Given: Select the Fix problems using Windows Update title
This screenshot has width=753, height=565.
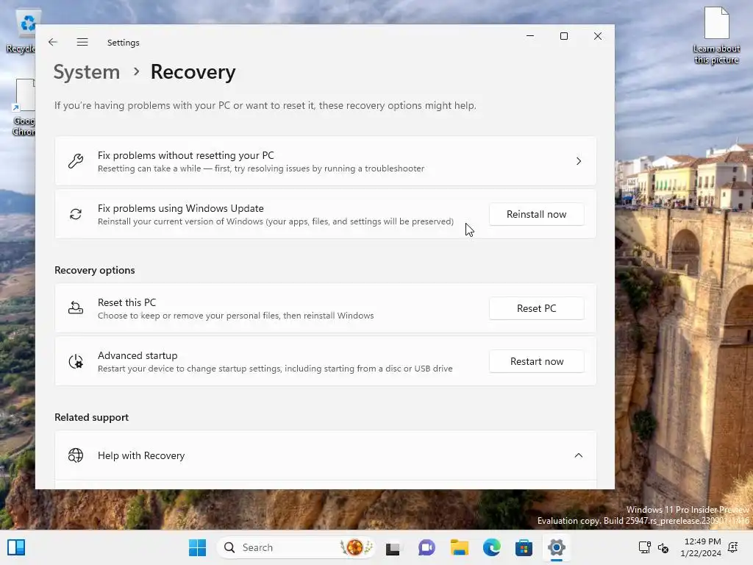Looking at the screenshot, I should [181, 208].
